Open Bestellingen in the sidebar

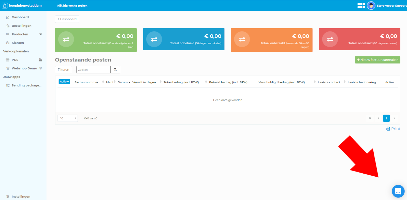click(21, 26)
